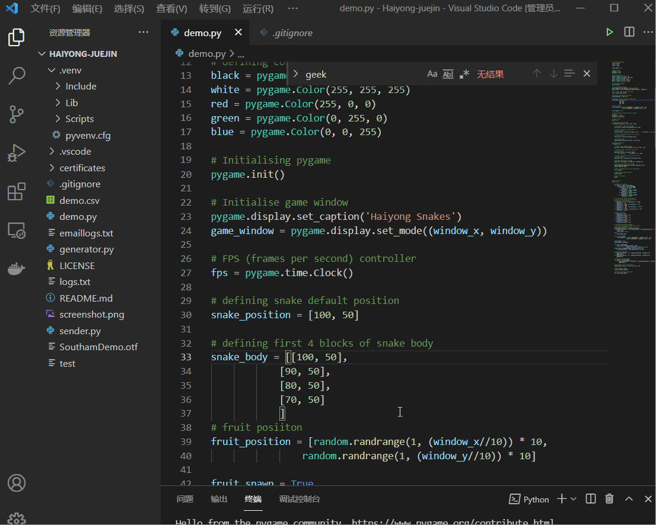Open the Remote Explorer view
This screenshot has width=656, height=525.
[x=17, y=231]
